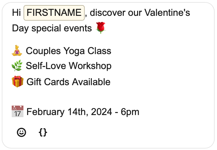Click the red rose emoji
The height and width of the screenshot is (150, 217).
point(101,28)
